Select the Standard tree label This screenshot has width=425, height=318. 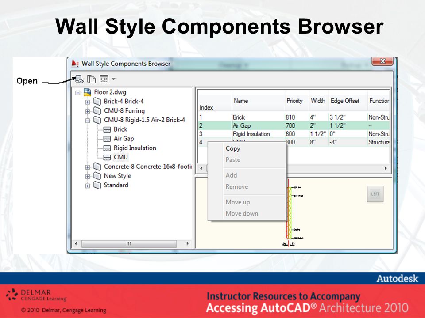116,185
